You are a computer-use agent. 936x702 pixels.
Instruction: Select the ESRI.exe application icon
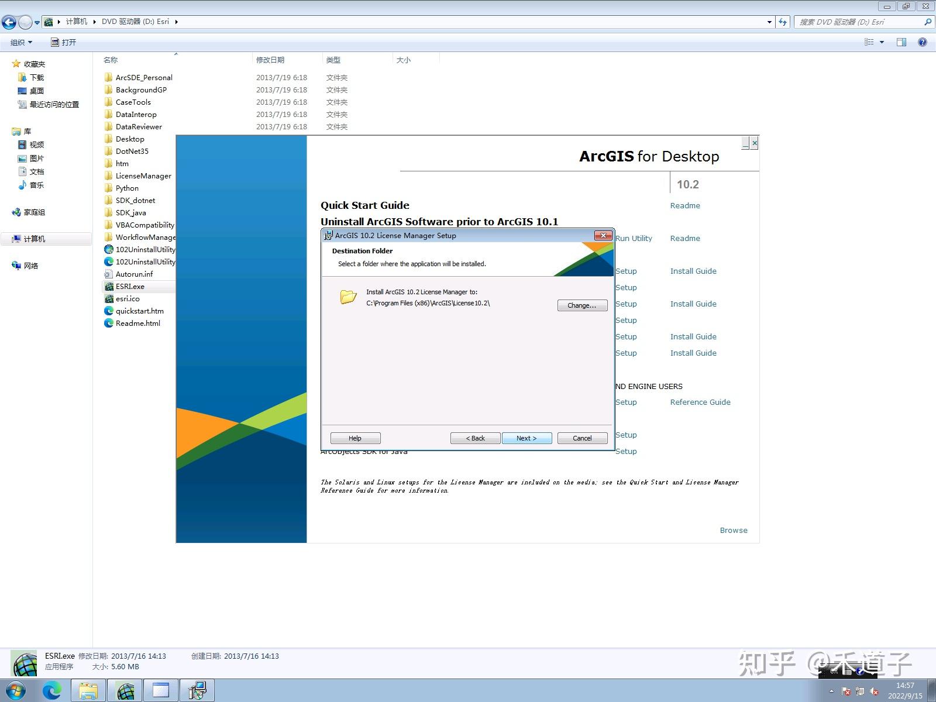click(x=109, y=286)
